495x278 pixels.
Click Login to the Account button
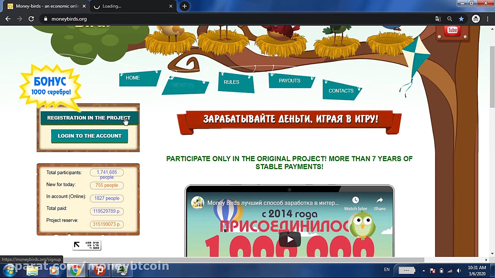click(89, 136)
